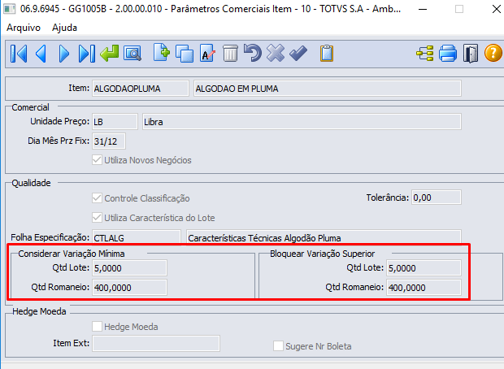Click the Libra unit description field
Image resolution: width=504 pixels, height=369 pixels.
[302, 122]
